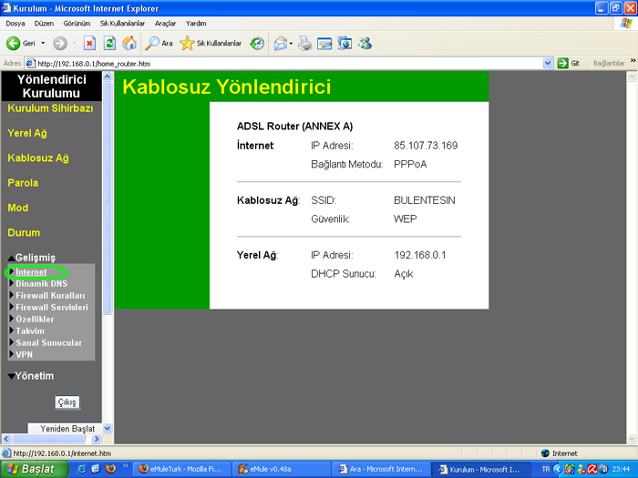This screenshot has height=478, width=638.
Task: Open the Araçlar menu
Action: pyautogui.click(x=165, y=24)
